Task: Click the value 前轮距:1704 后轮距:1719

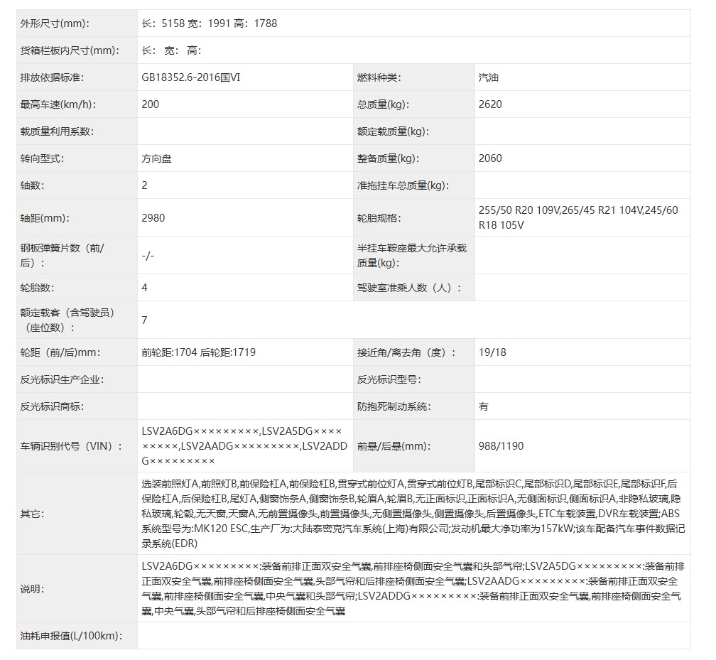Action: (x=199, y=352)
